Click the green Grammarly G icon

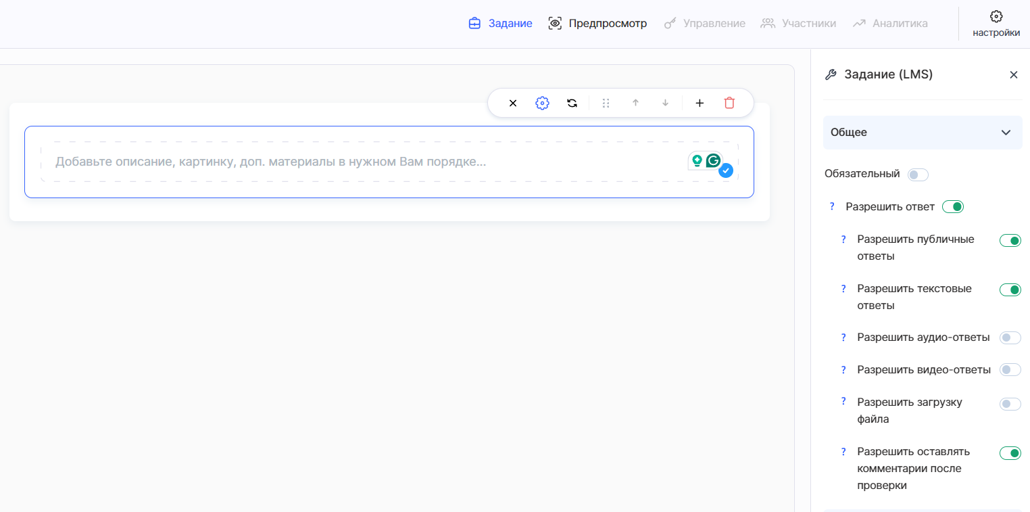pos(713,161)
